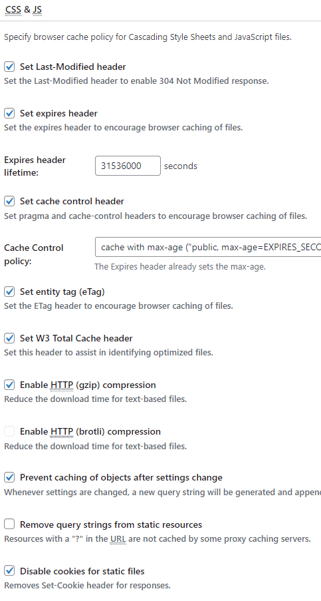Click the brotli compression checkbox
This screenshot has height=601, width=321.
tap(9, 431)
